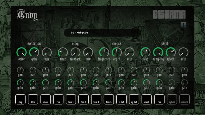Image resolution: width=205 pixels, height=115 pixels.
Task: Select the ride pan knob
Action: 159,70
